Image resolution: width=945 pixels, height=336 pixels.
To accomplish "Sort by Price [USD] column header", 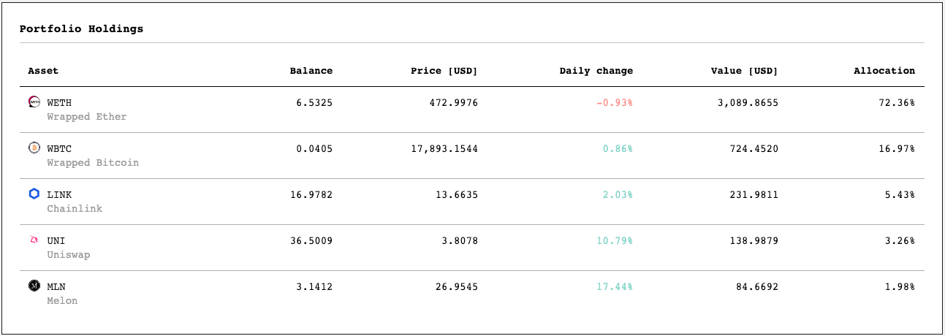I will (x=444, y=71).
